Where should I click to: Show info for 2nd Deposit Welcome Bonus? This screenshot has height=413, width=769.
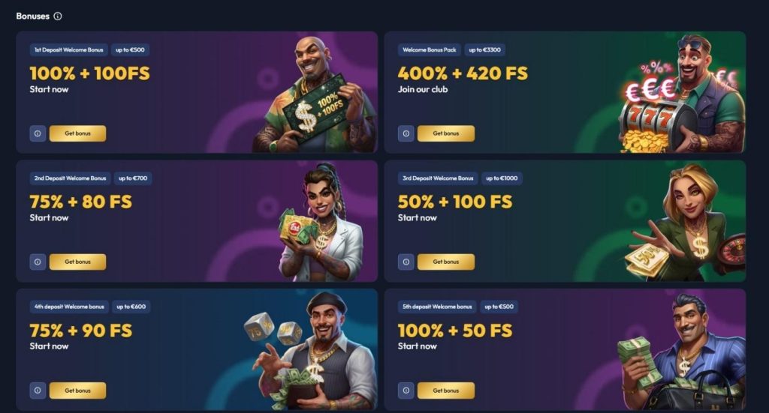38,262
